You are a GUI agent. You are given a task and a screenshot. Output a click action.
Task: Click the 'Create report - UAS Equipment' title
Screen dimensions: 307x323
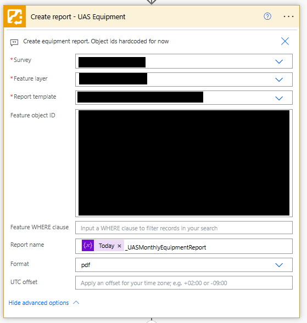[78, 16]
